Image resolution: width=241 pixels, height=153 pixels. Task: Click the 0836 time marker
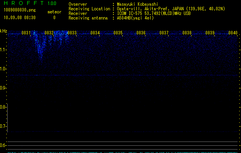[x=141, y=33]
